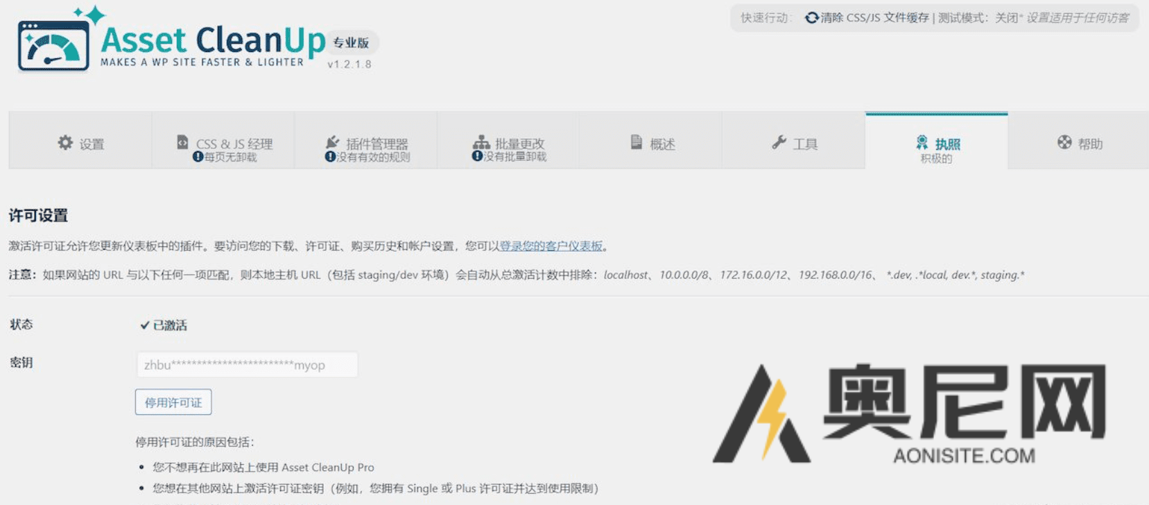Click the bullet 您想在其他网站上激活许可证密钥
The image size is (1149, 505).
click(376, 488)
